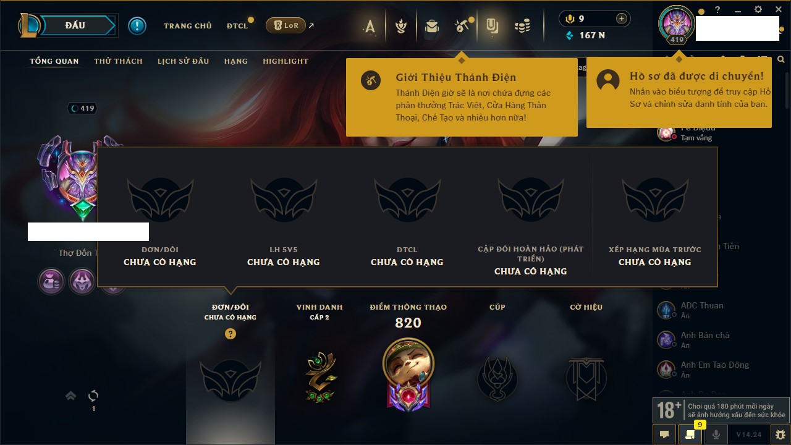Open the store coins icon

522,26
